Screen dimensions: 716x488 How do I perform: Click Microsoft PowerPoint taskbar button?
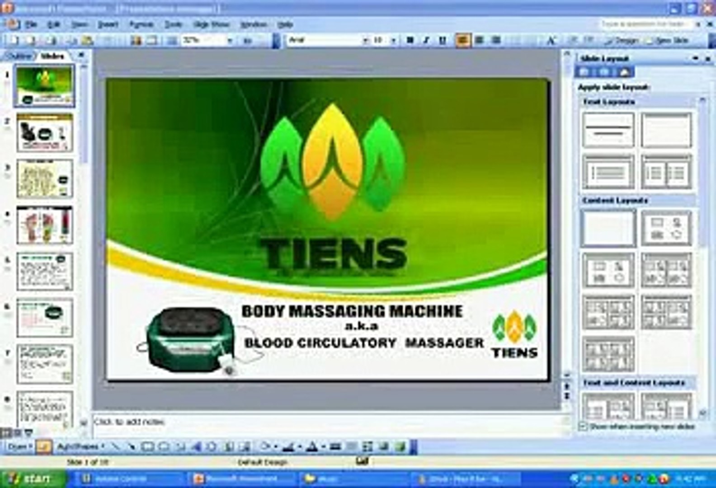(x=241, y=479)
